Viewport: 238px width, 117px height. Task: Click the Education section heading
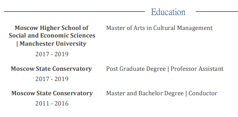click(168, 12)
